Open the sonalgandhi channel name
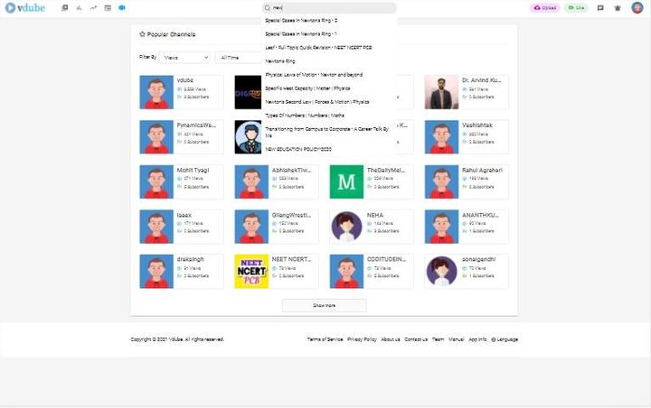The image size is (651, 408). [x=478, y=259]
